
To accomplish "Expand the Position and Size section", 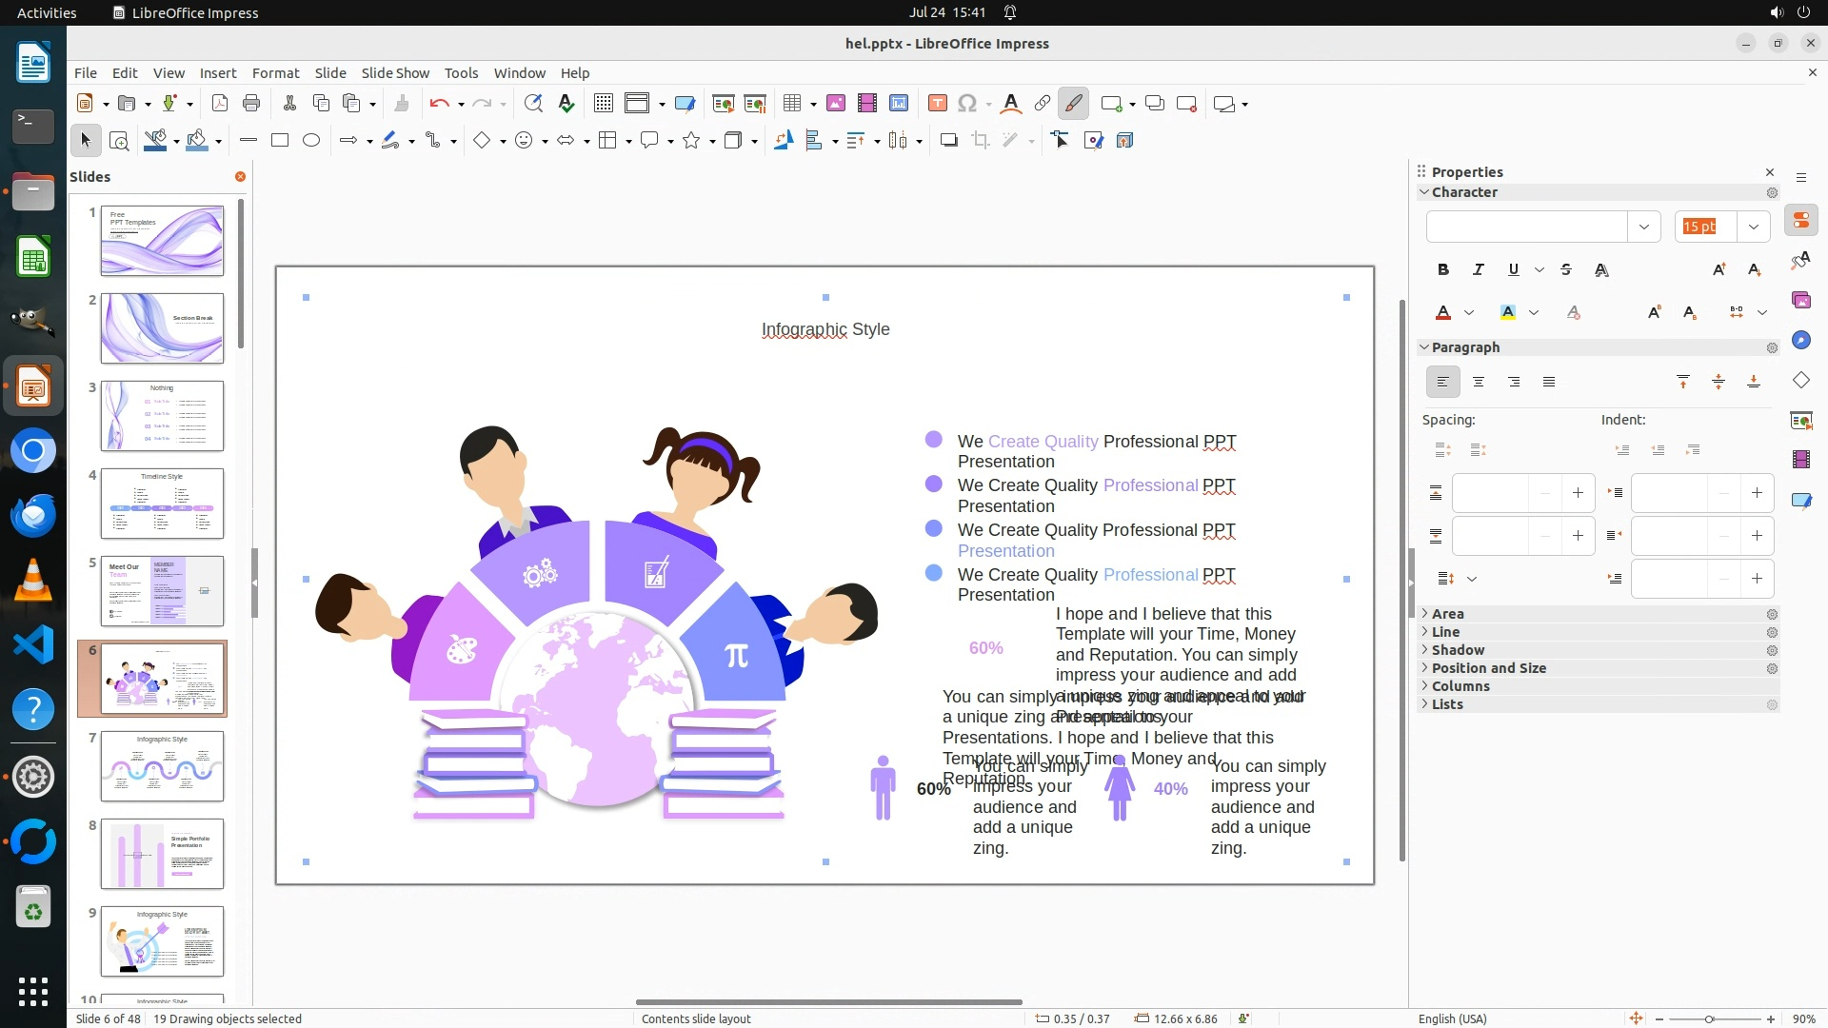I will [x=1488, y=668].
